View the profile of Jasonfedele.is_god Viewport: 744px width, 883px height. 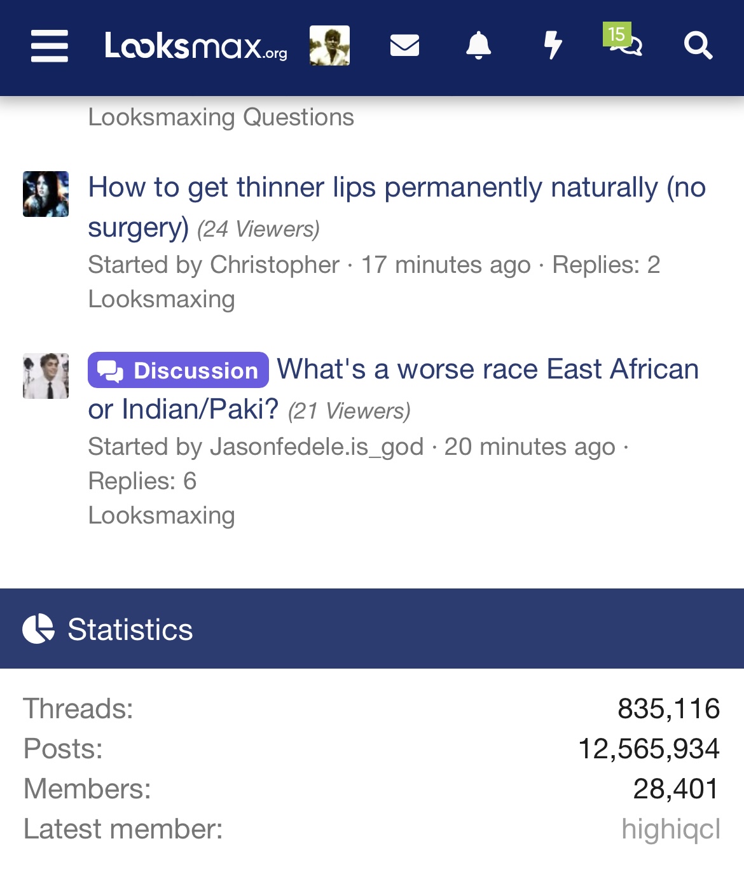pyautogui.click(x=317, y=447)
